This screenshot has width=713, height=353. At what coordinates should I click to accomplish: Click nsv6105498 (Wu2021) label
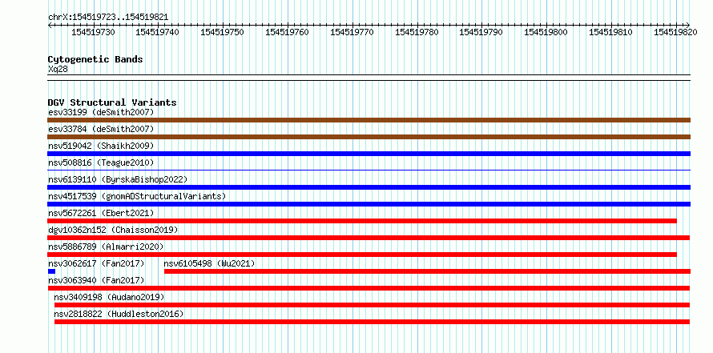210,263
